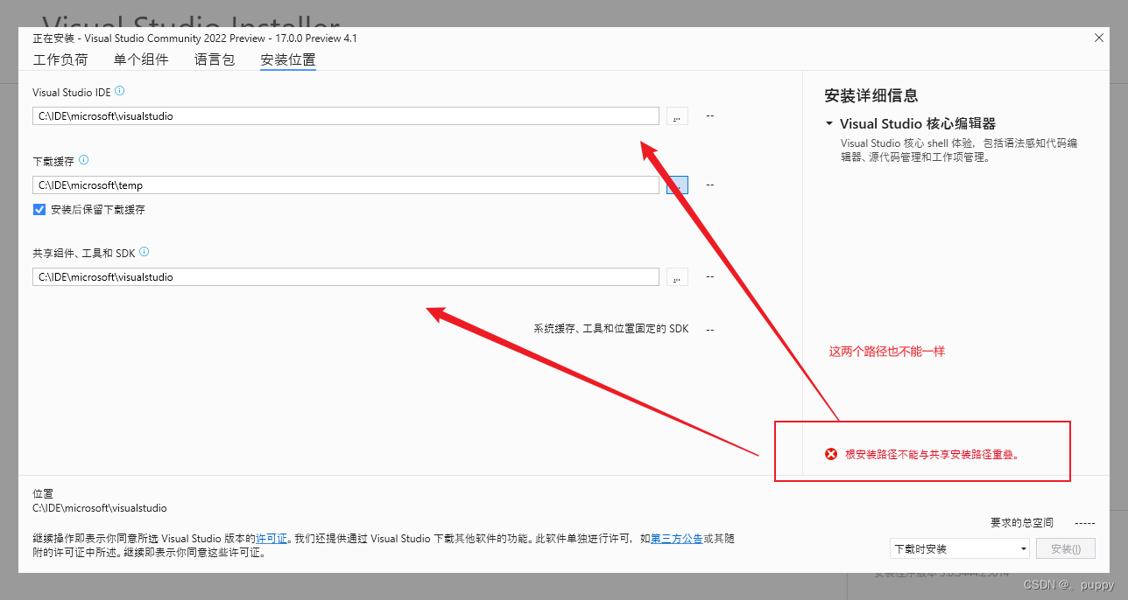
Task: Open the browse dialog for Visual Studio IDE path
Action: 676,115
